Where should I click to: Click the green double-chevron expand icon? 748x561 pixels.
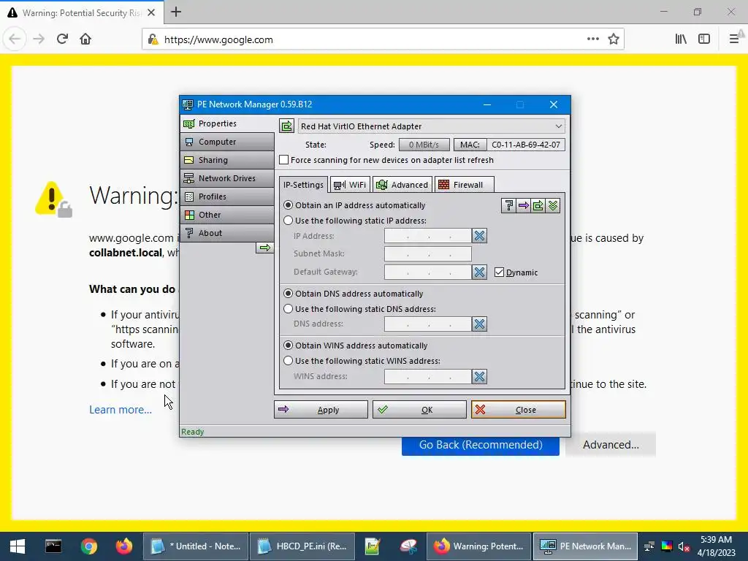tap(553, 205)
